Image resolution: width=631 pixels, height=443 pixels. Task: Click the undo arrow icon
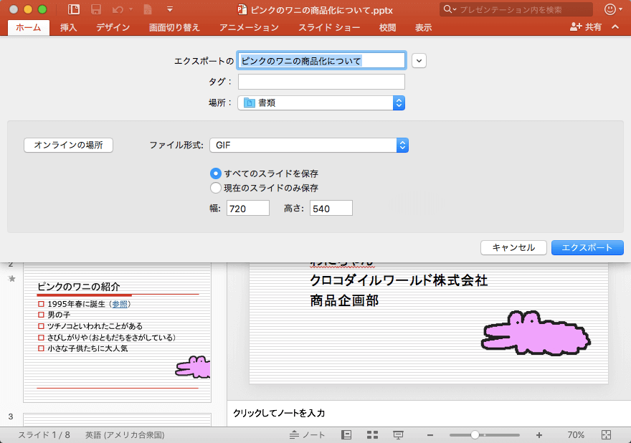[118, 9]
